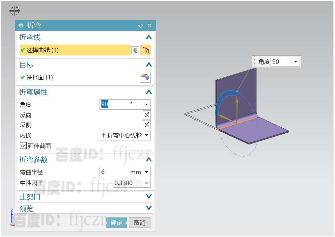Collapse the 折弯线 section
Image resolution: width=335 pixels, height=237 pixels.
click(149, 37)
